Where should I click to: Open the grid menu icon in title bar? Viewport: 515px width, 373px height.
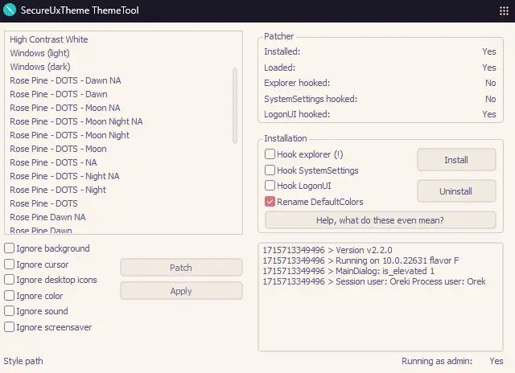click(504, 10)
